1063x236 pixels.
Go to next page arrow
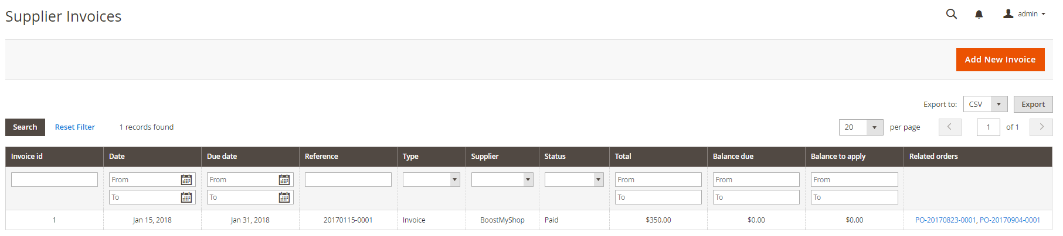[x=1041, y=127]
